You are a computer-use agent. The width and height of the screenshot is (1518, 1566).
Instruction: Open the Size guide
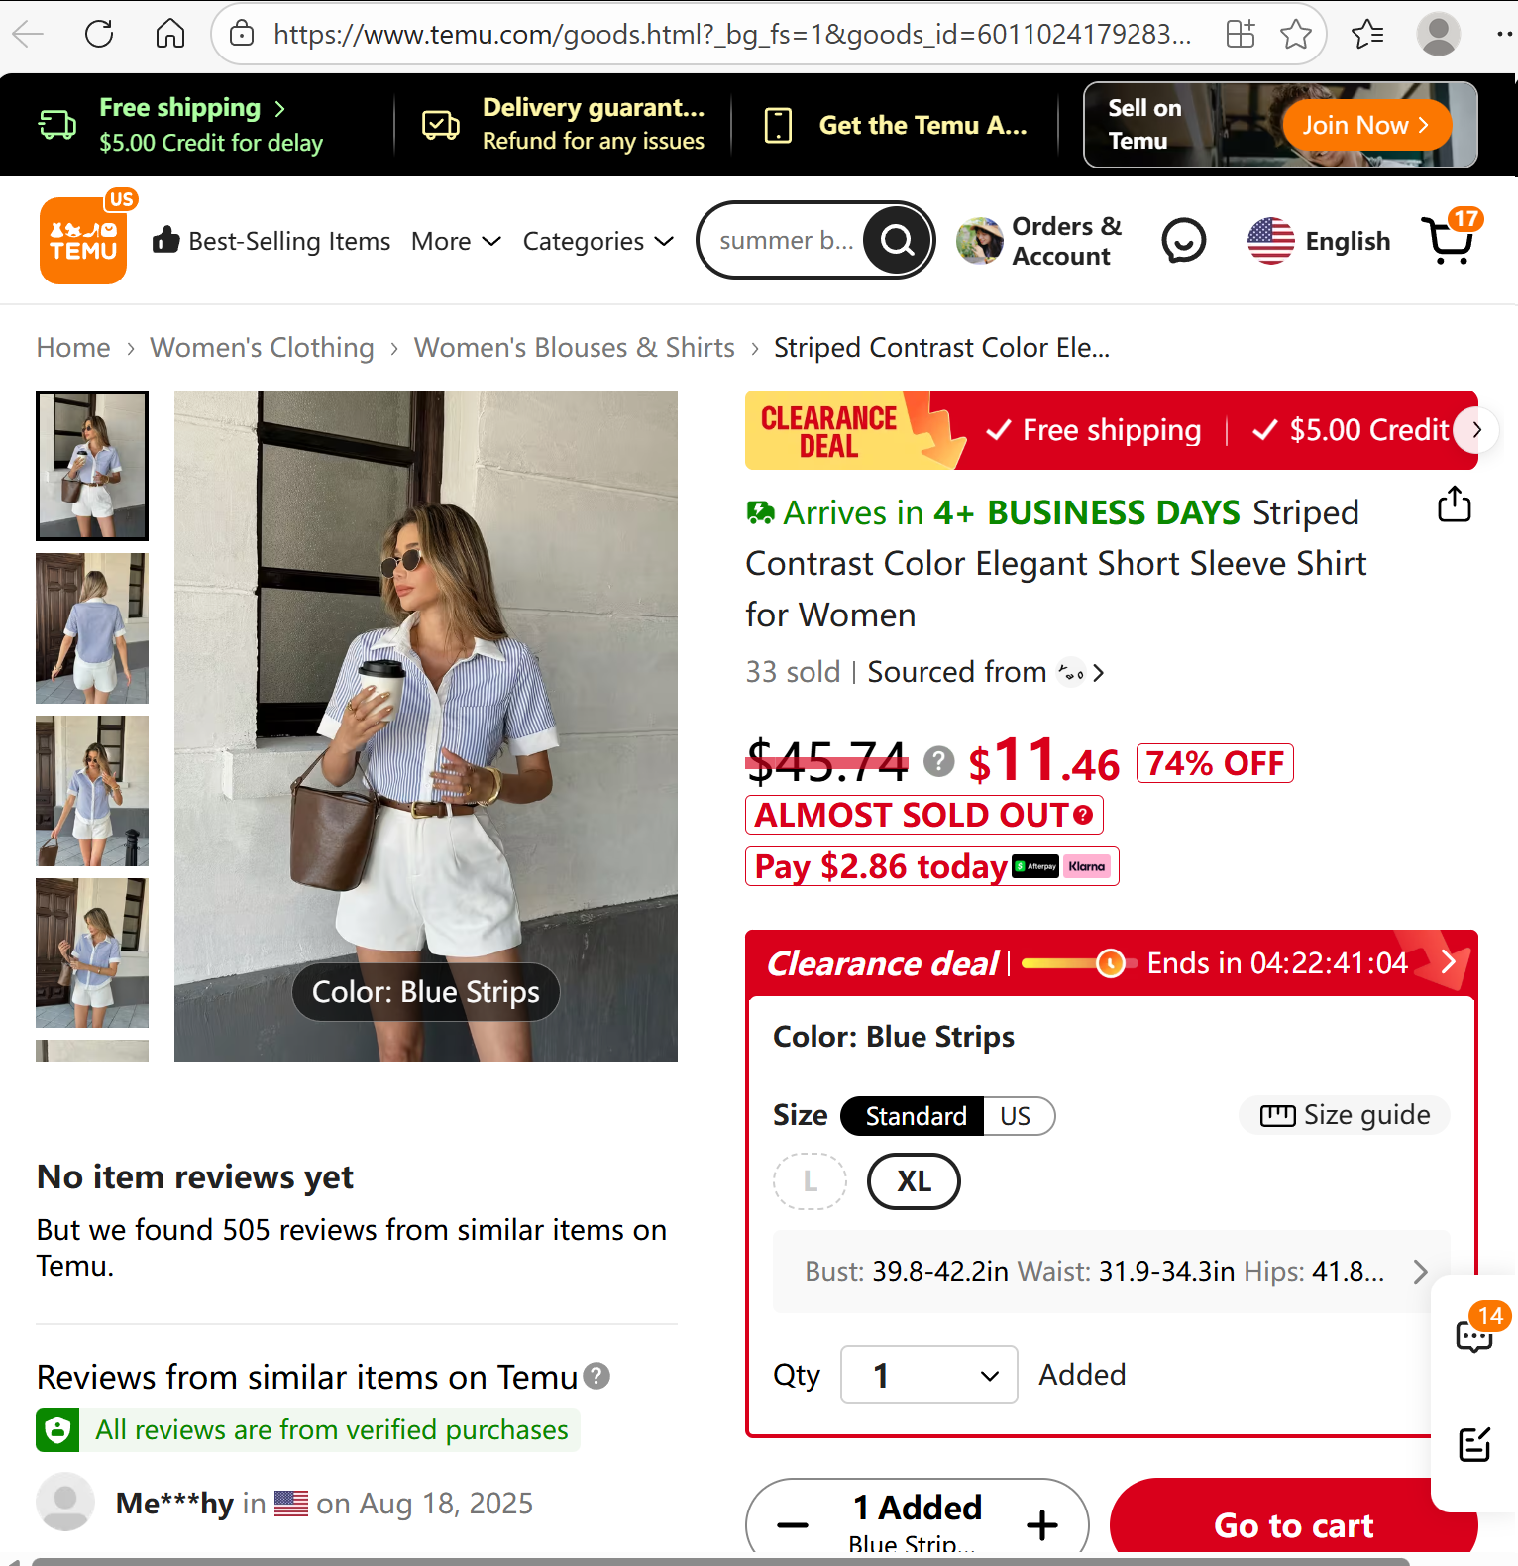(x=1345, y=1115)
